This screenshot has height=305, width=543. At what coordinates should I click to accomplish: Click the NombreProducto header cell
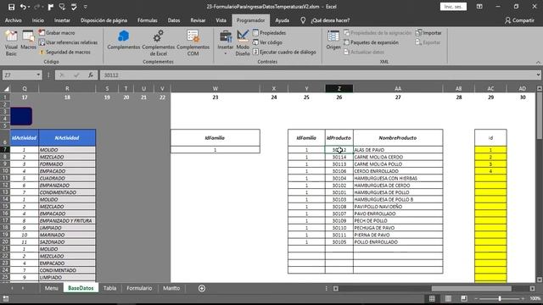click(398, 137)
